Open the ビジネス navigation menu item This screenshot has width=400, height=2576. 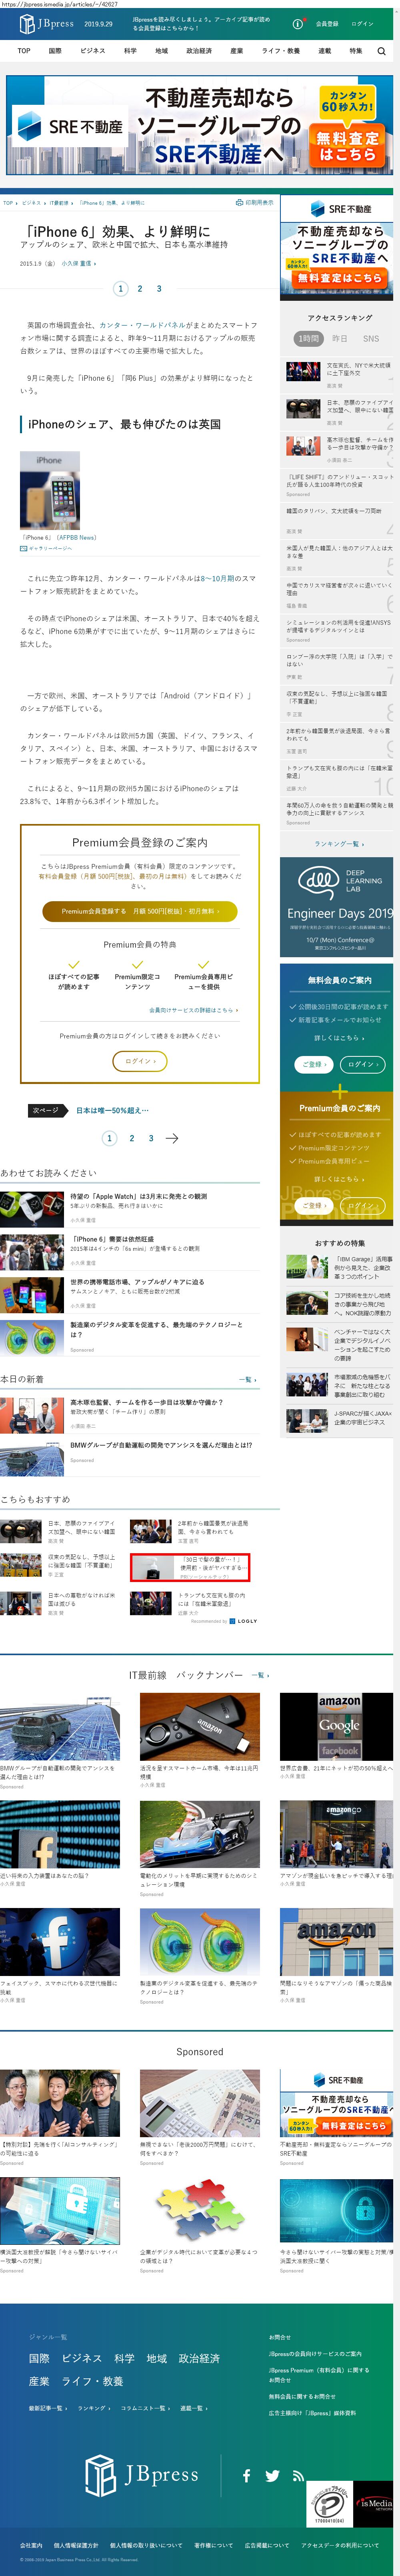click(x=93, y=51)
